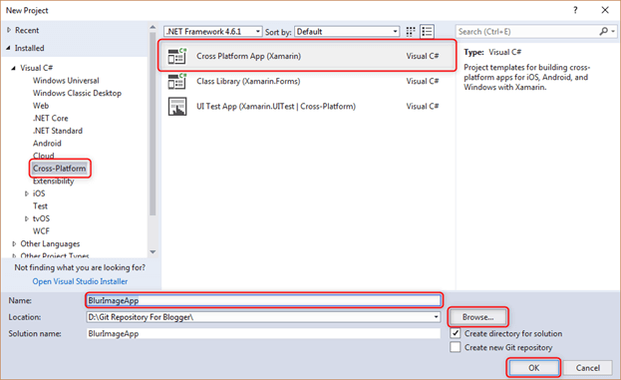Open the search options dropdown arrow
This screenshot has width=621, height=380.
click(613, 31)
